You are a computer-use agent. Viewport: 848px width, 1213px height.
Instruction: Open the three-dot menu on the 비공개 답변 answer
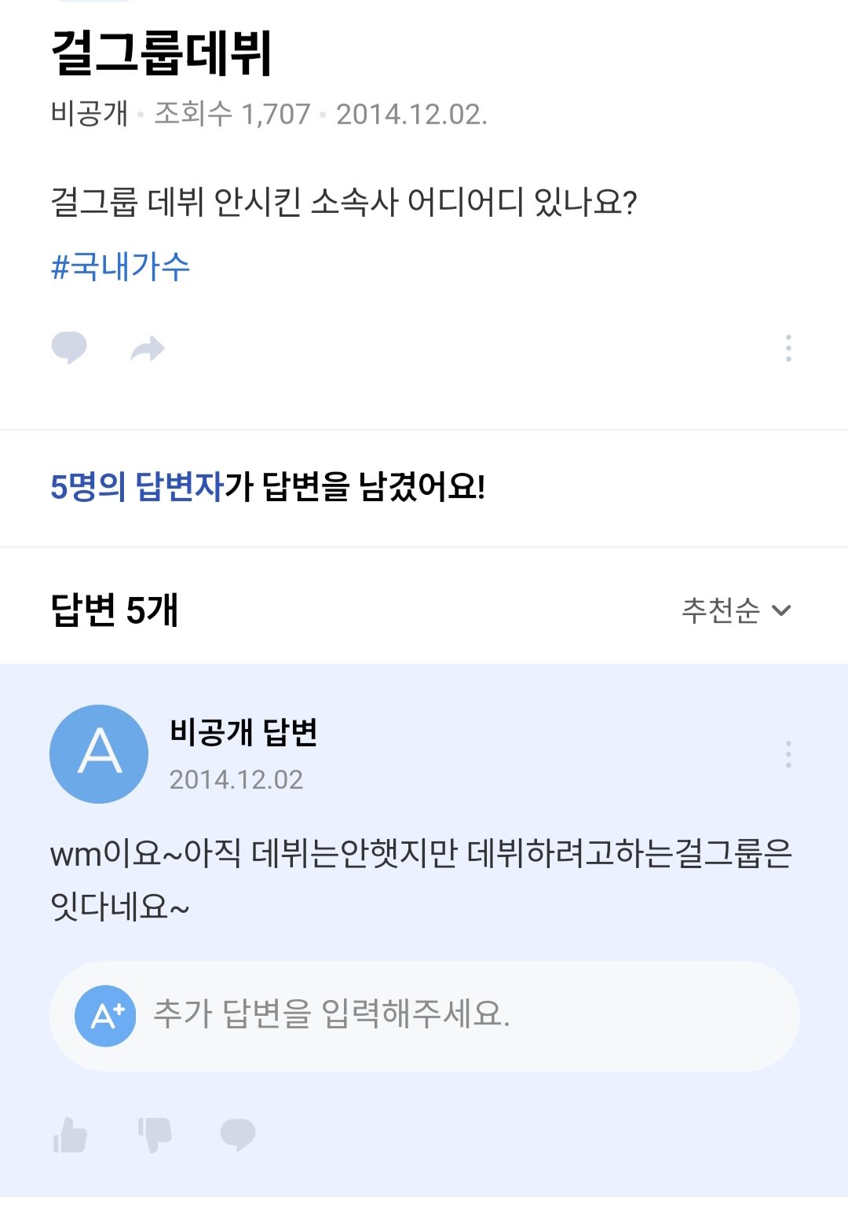[x=788, y=754]
